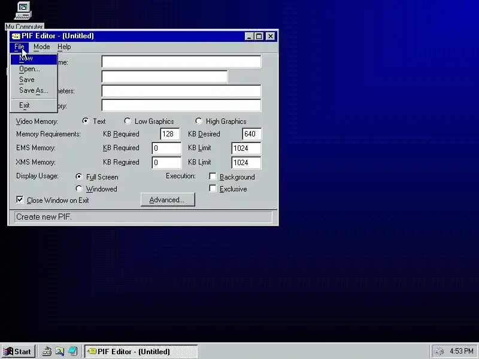
Task: Click the 'Create new PIF.' status bar text
Action: click(x=44, y=217)
